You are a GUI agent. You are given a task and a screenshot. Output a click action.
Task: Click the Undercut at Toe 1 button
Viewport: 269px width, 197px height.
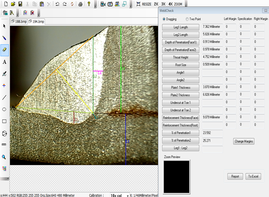pos(181,102)
